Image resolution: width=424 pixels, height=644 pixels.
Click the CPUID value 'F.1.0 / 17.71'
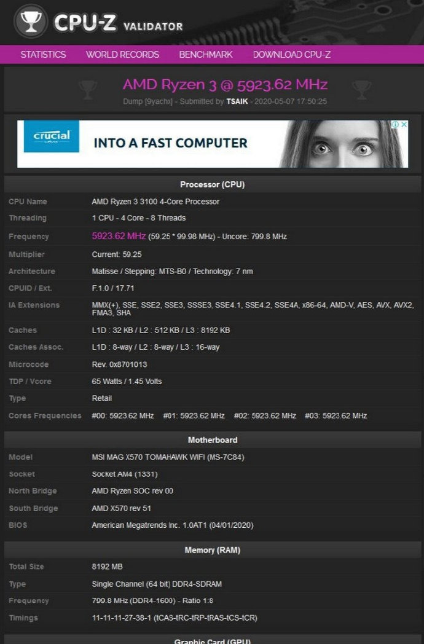[x=113, y=288]
